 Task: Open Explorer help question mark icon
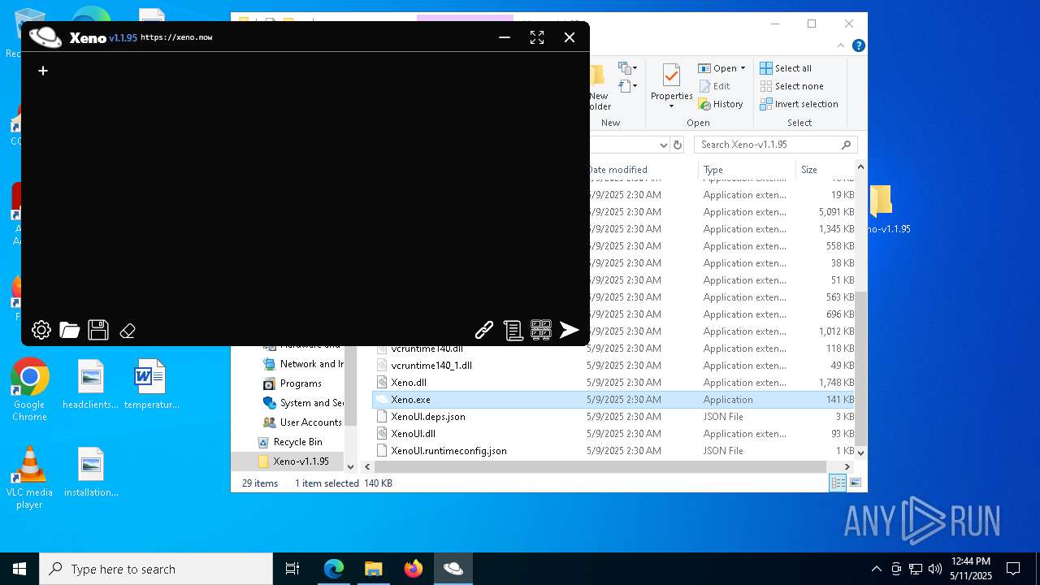click(x=858, y=45)
